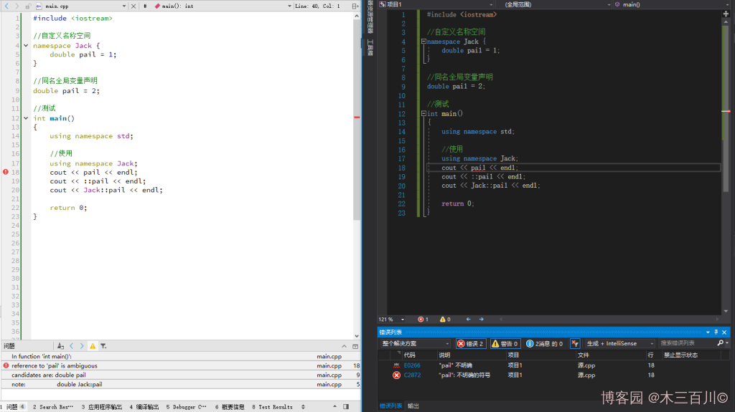Open the 生成 + IntelliSense dropdown
Viewport: 735px width, 412px height.
pos(619,344)
